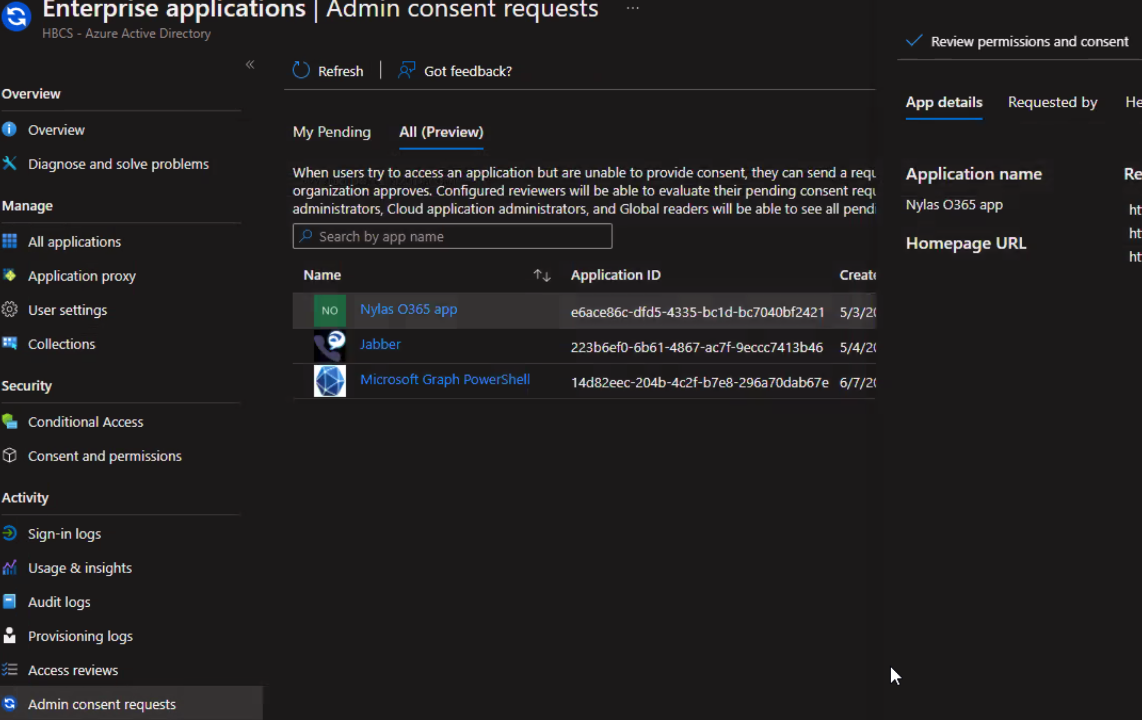This screenshot has width=1142, height=720.
Task: Switch to the Requested by tab
Action: (1052, 102)
